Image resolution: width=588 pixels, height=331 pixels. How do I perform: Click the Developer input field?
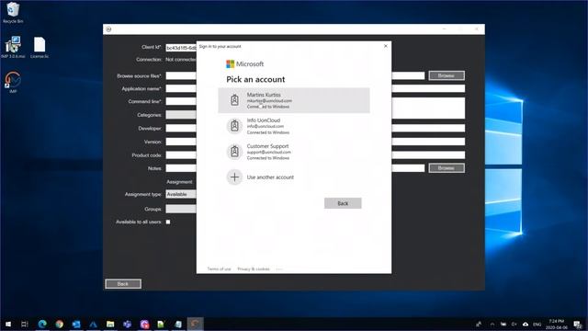315,129
